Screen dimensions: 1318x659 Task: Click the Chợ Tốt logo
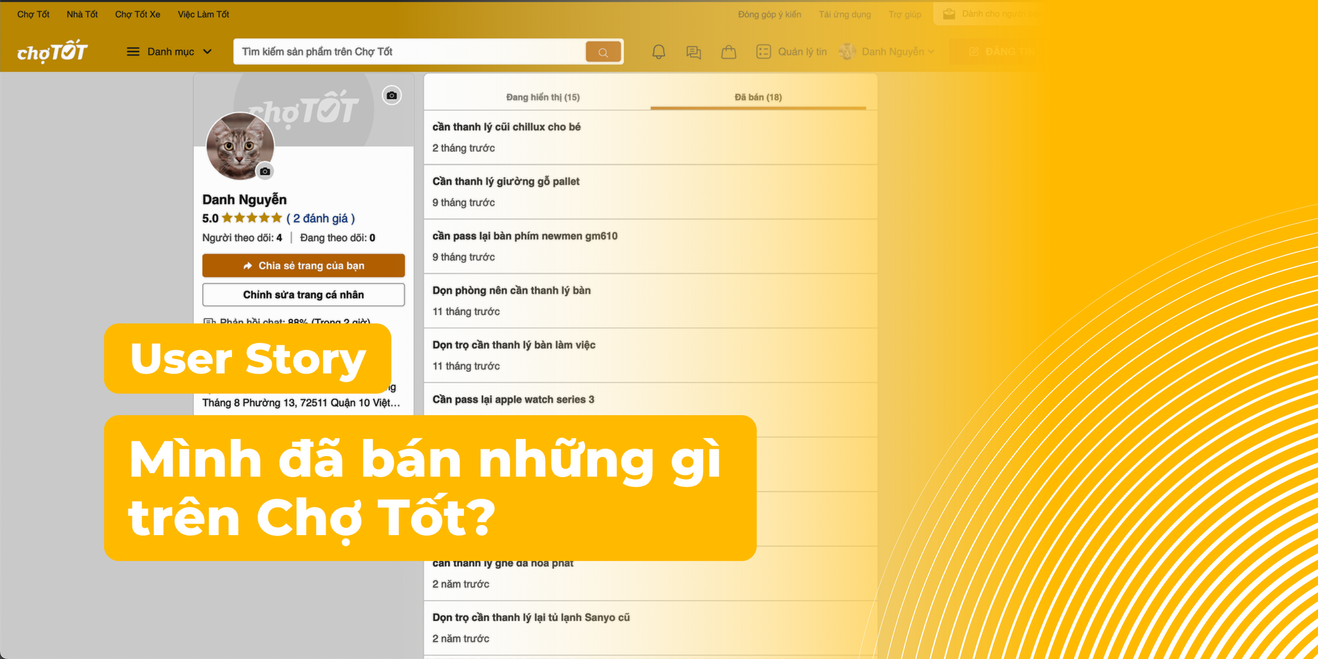click(x=51, y=51)
